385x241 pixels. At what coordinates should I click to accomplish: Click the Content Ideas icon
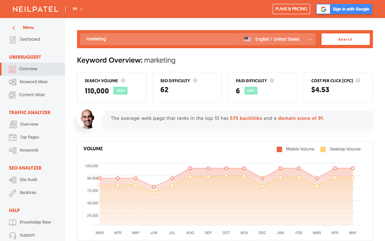coord(12,95)
